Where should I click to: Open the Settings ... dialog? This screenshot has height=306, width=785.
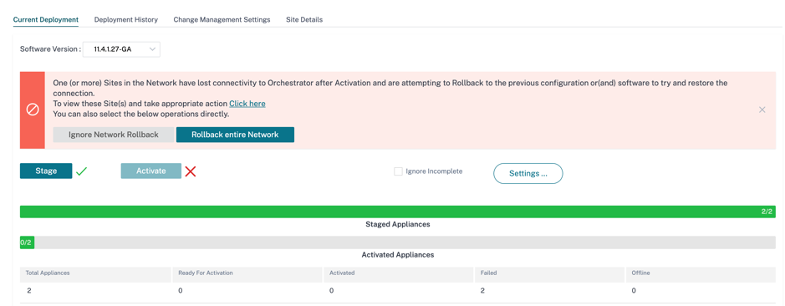point(528,173)
